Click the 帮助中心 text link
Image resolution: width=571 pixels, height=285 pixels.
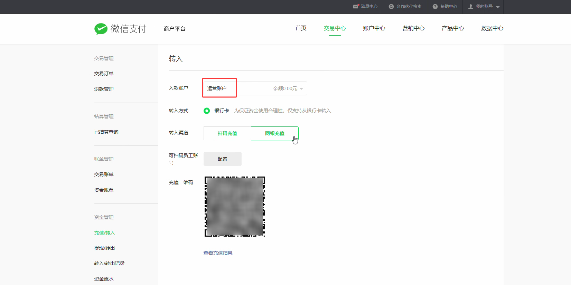click(x=449, y=7)
